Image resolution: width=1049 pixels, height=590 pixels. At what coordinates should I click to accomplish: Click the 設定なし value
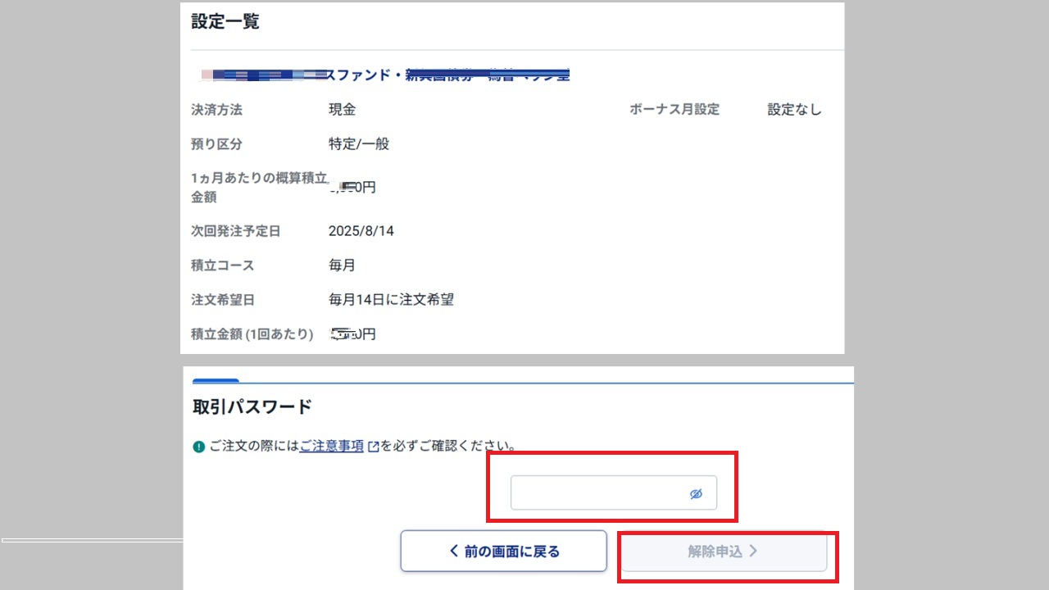(x=793, y=110)
